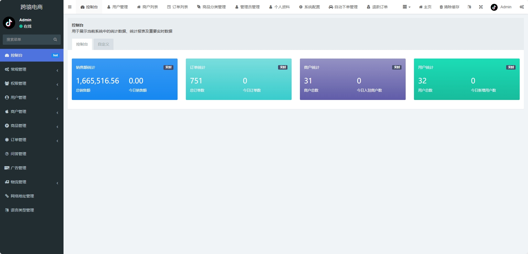Open the 订单列表 top tab

click(x=178, y=7)
